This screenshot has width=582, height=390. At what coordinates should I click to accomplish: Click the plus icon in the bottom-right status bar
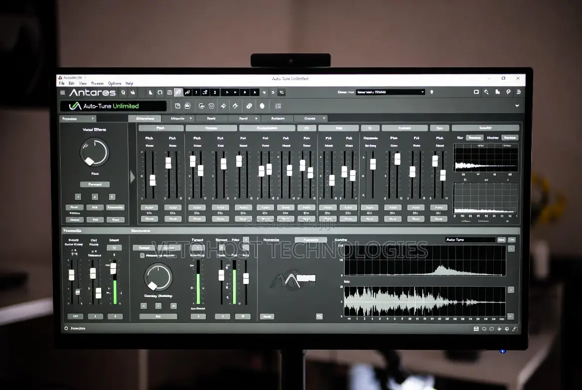tap(499, 329)
